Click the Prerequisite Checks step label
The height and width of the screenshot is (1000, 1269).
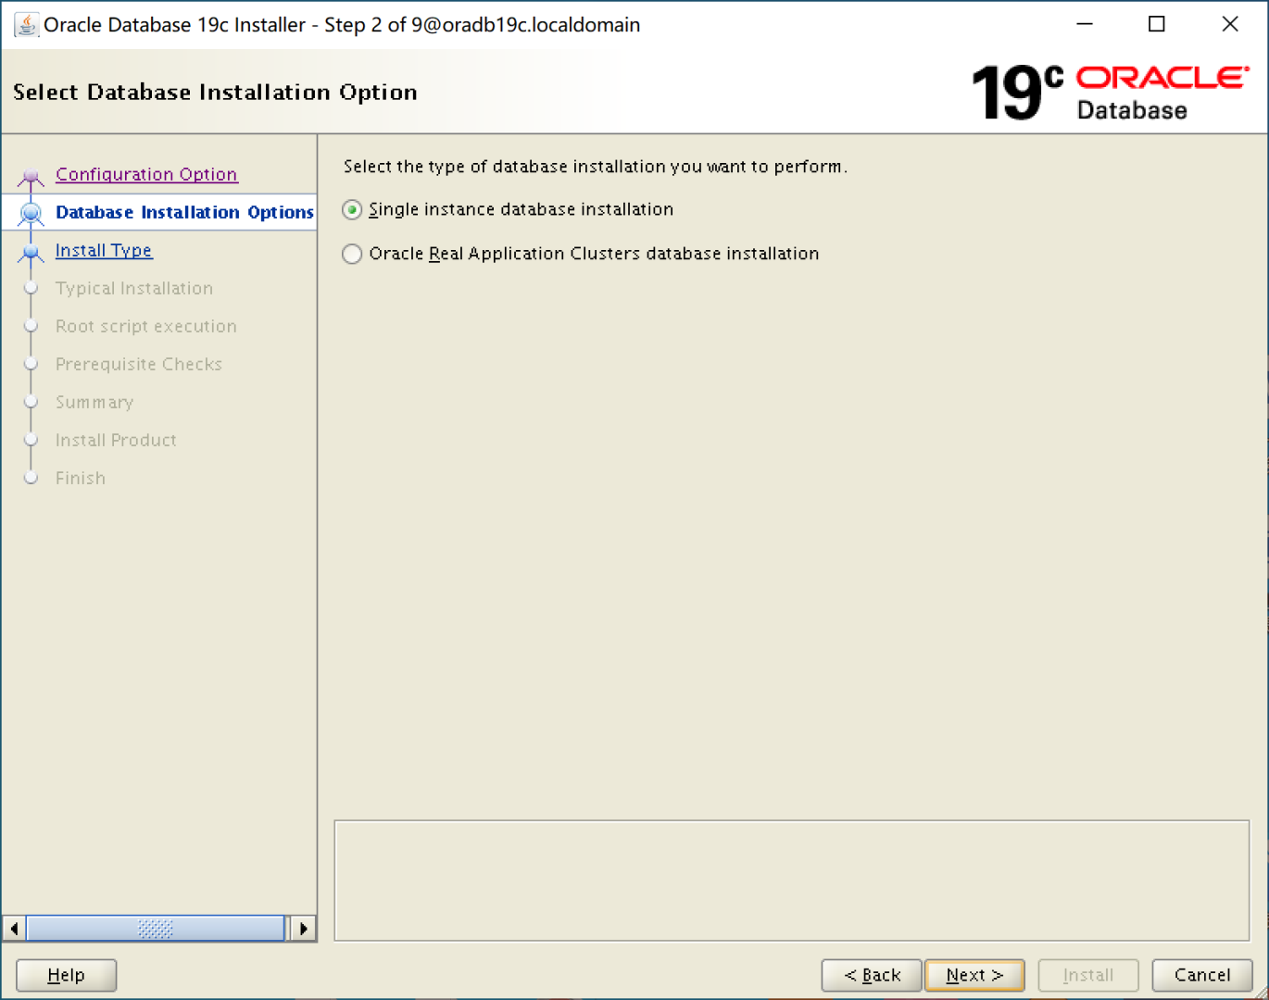pos(139,364)
